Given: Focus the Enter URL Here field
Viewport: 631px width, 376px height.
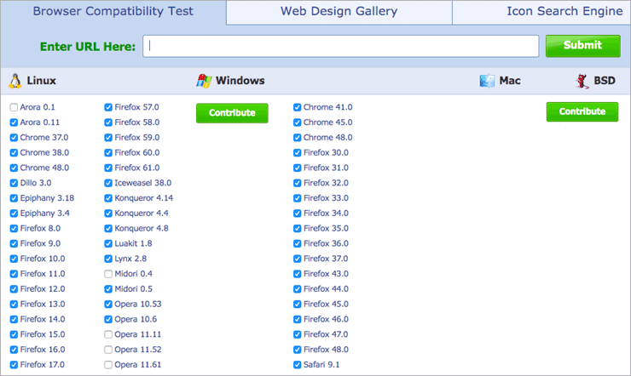Looking at the screenshot, I should (341, 46).
